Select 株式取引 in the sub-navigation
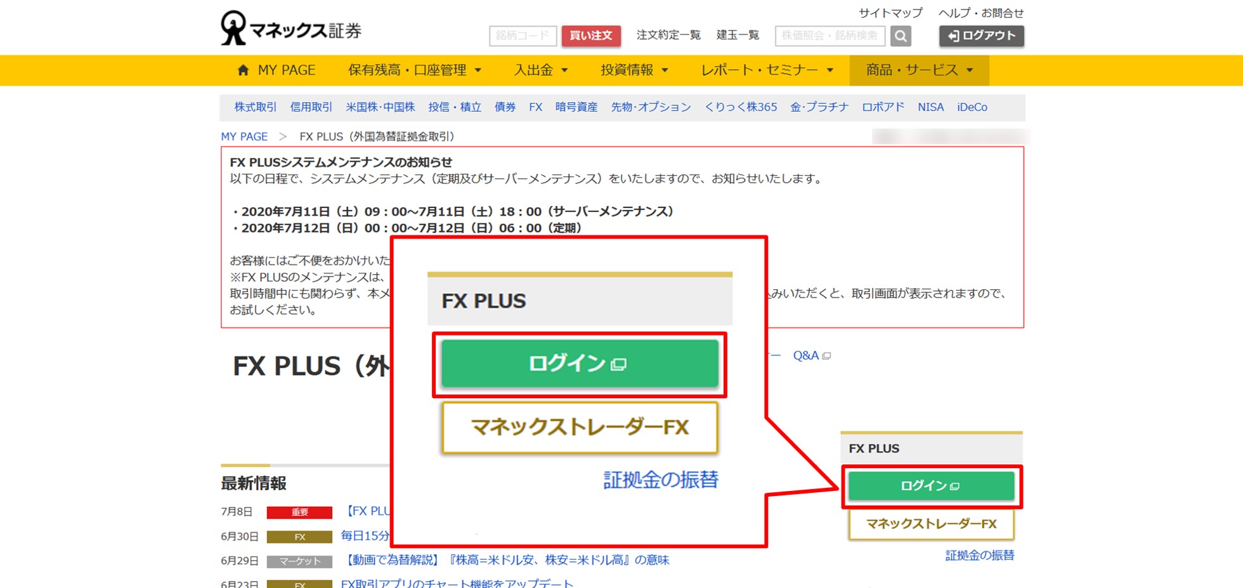 point(256,107)
